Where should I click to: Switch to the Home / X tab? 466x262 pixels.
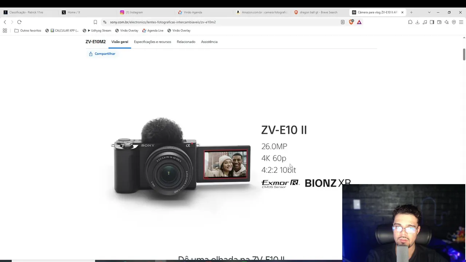87,12
